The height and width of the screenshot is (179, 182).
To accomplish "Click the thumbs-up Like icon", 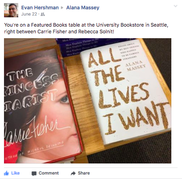I will click(x=6, y=173).
